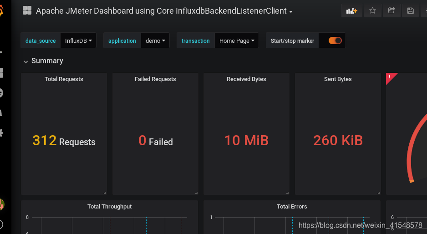Image resolution: width=427 pixels, height=234 pixels.
Task: Open the application demo dropdown
Action: click(x=155, y=41)
